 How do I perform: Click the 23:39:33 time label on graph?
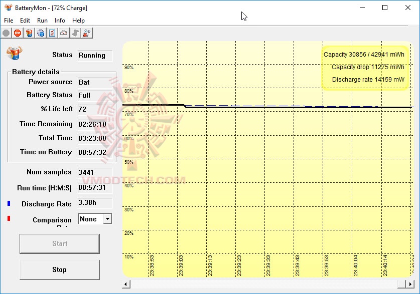(268, 265)
